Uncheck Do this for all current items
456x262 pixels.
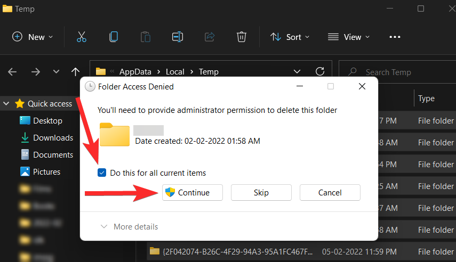point(102,173)
